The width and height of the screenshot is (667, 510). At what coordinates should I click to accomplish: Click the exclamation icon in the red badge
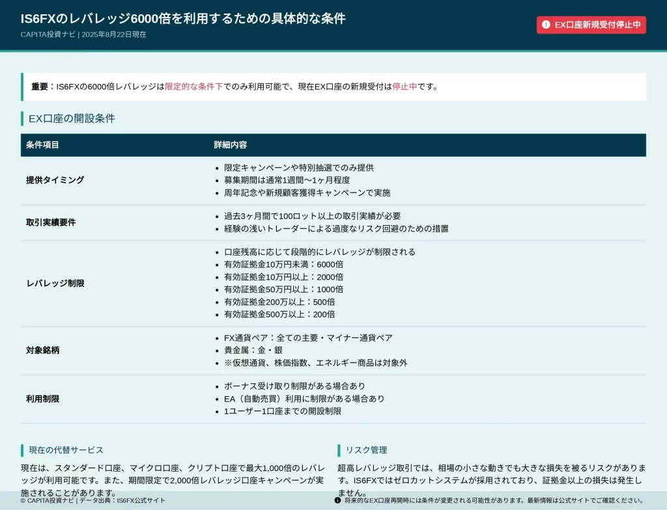(x=546, y=25)
